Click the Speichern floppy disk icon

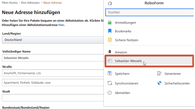coord(110,73)
